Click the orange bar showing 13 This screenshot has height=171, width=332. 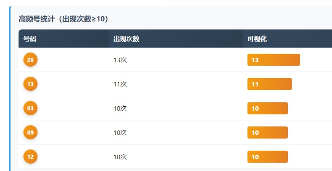(274, 60)
